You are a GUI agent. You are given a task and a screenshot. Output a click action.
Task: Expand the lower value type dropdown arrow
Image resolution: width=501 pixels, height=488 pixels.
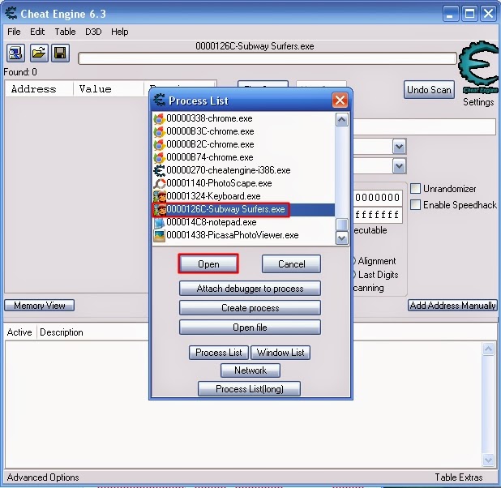(x=400, y=166)
